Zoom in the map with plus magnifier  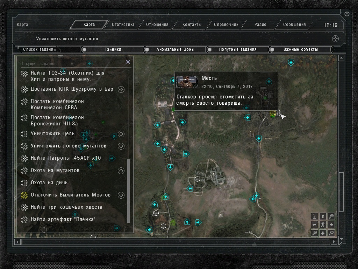coord(331,216)
